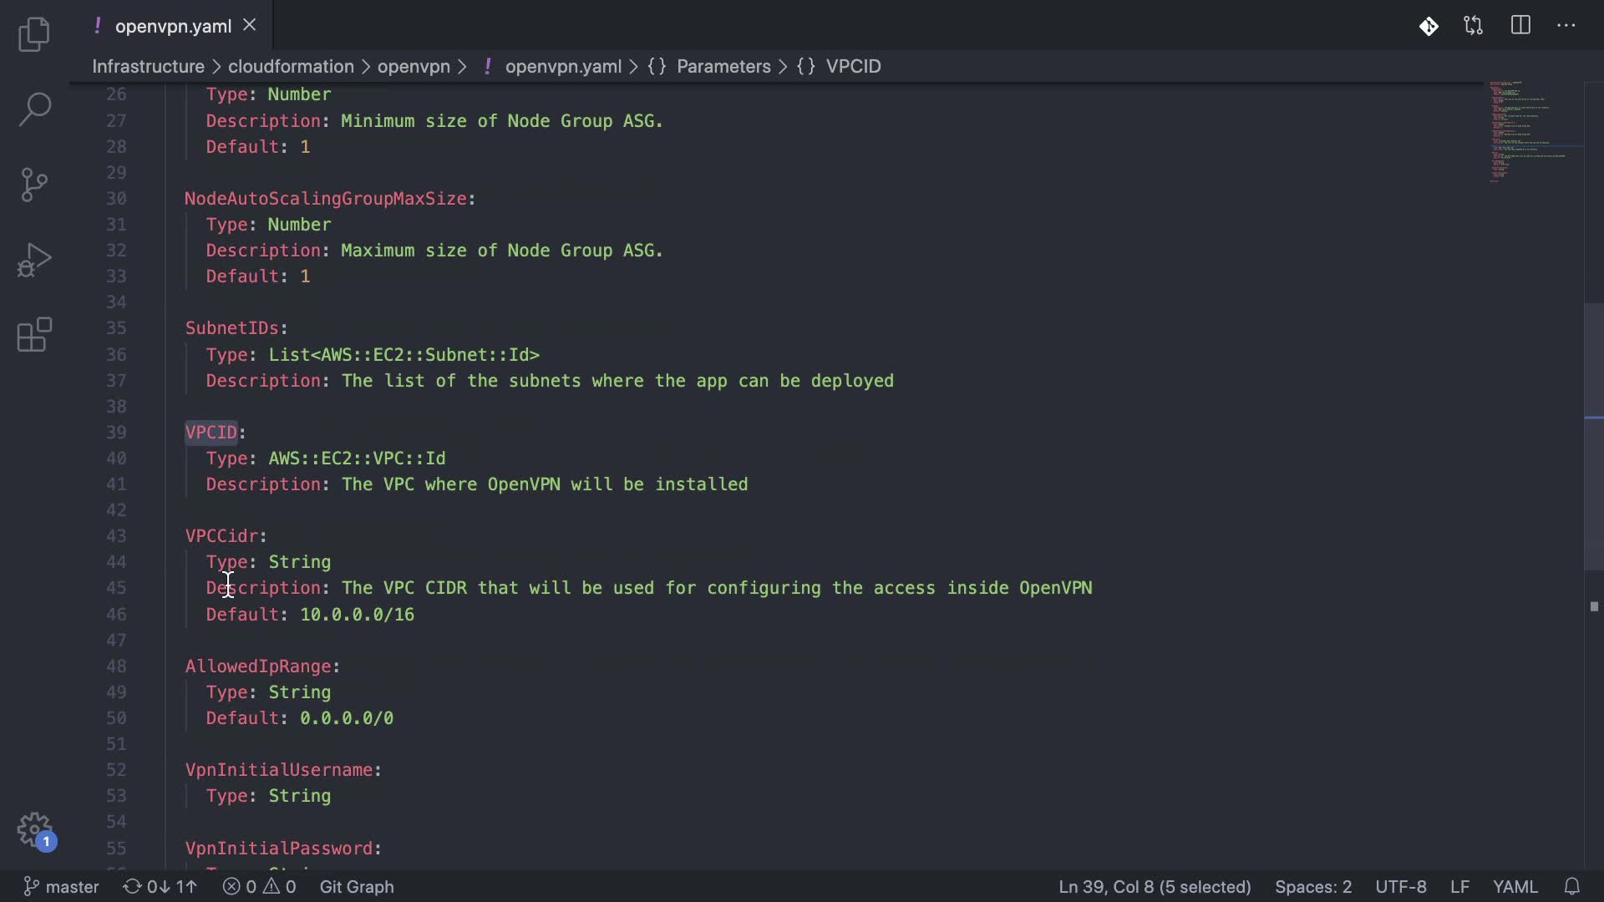This screenshot has width=1604, height=902.
Task: Open the Search view in activity bar
Action: 34,109
